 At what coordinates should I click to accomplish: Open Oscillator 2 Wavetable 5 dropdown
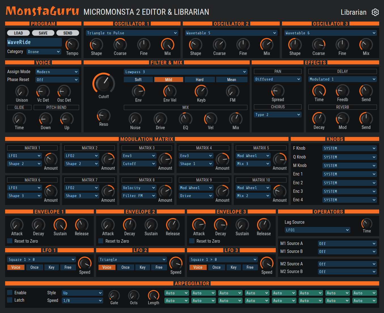(231, 33)
